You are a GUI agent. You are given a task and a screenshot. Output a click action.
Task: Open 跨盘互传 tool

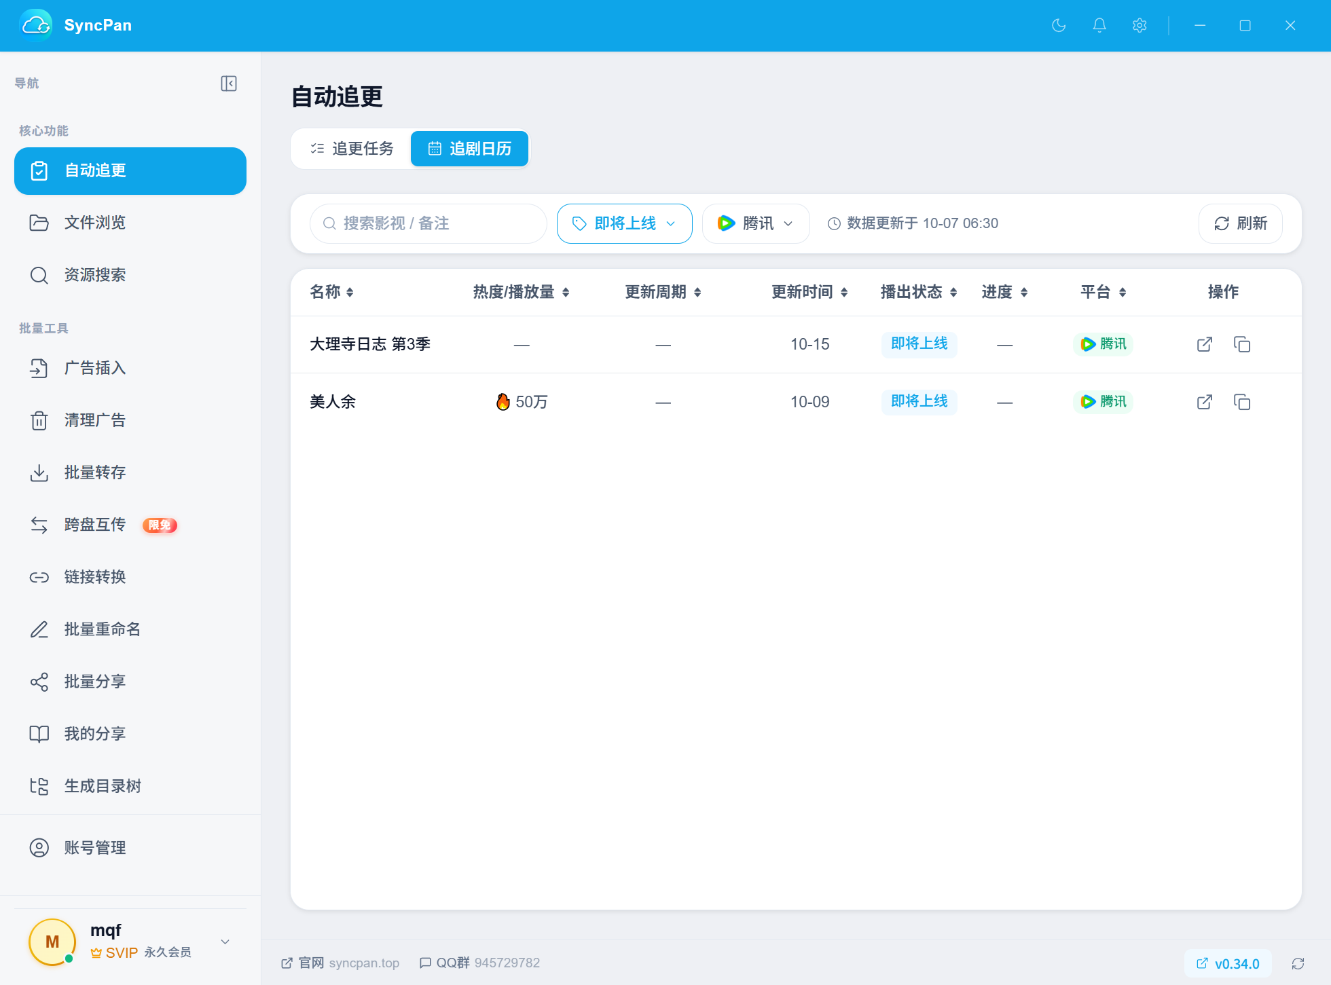130,525
